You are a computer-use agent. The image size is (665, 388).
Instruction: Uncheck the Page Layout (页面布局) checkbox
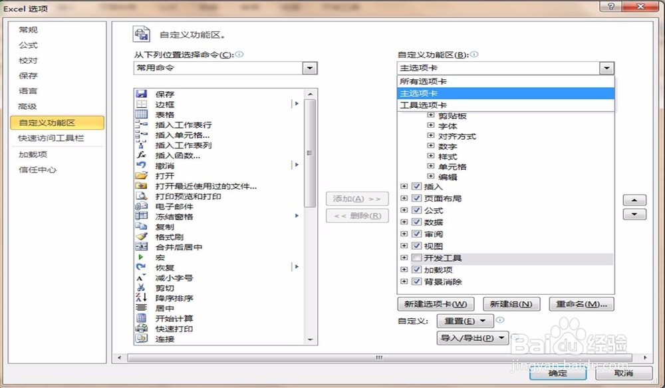(x=416, y=198)
